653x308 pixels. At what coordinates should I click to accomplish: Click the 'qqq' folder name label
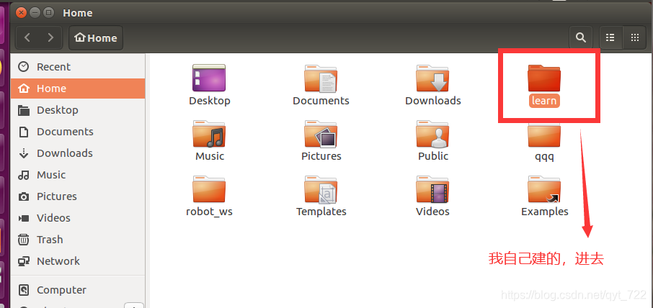pyautogui.click(x=544, y=157)
